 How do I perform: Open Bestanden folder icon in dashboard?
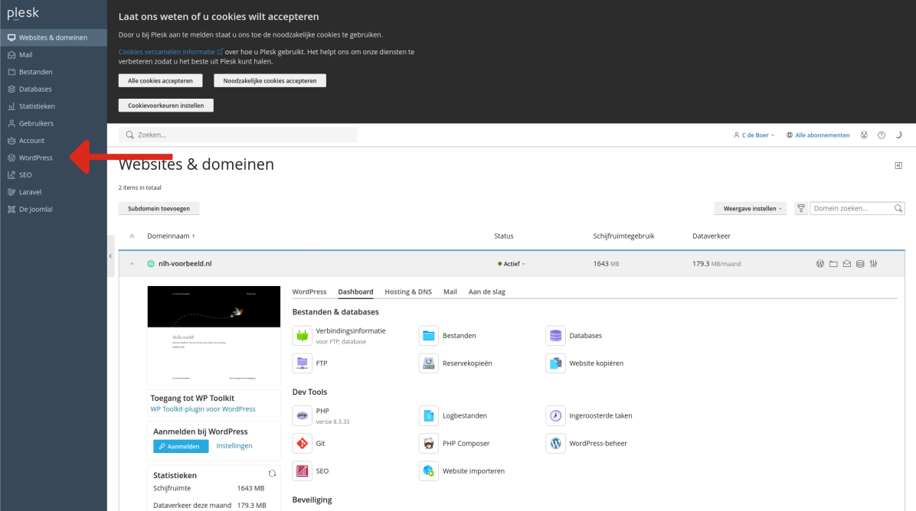pyautogui.click(x=429, y=335)
